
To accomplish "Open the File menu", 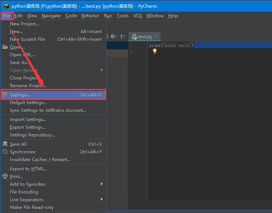I will pos(6,16).
